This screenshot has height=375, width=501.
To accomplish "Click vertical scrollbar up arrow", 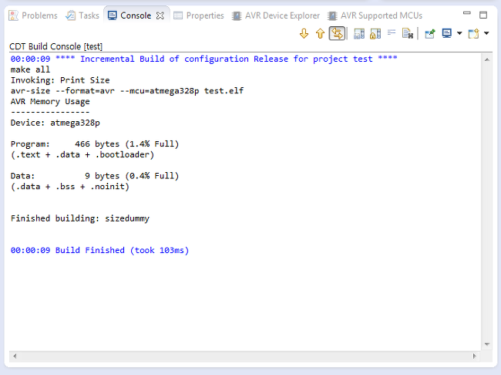I will pos(487,60).
